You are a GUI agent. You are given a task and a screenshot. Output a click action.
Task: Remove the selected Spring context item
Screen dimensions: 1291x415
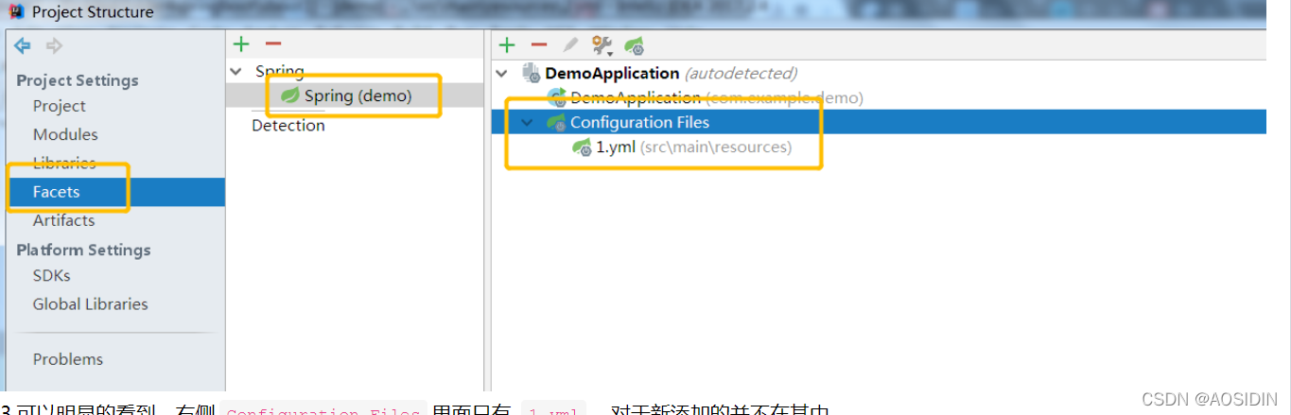pyautogui.click(x=538, y=44)
